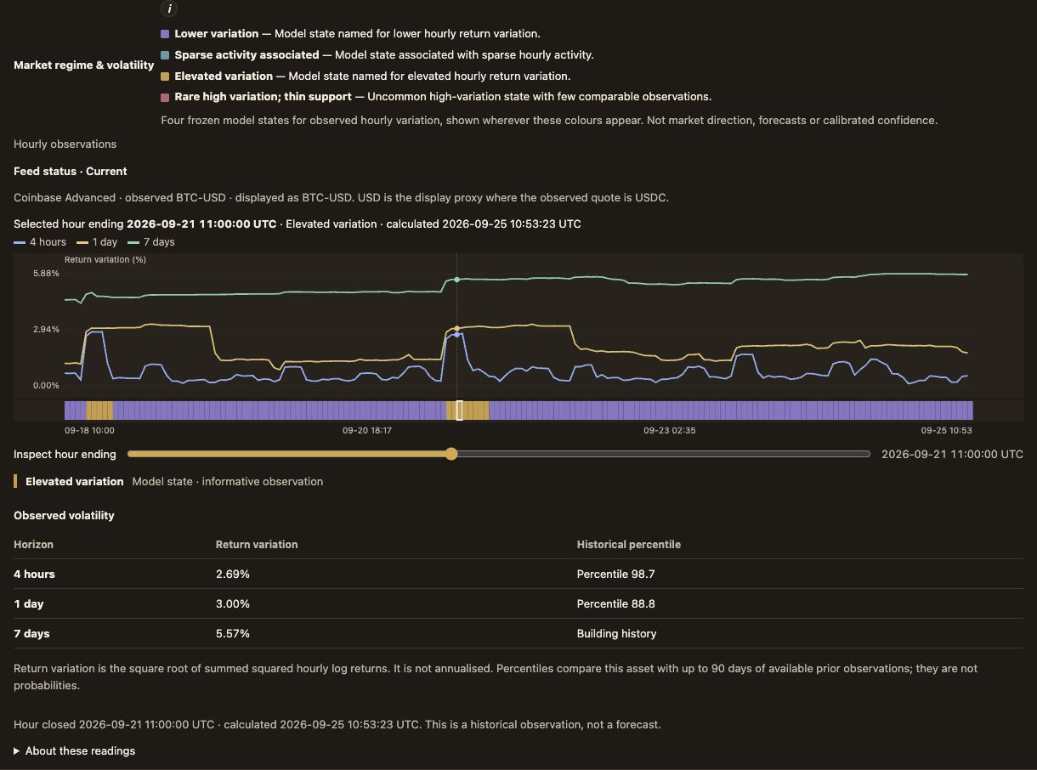
Task: Click the 1 day marker dot on chart
Action: pos(456,328)
